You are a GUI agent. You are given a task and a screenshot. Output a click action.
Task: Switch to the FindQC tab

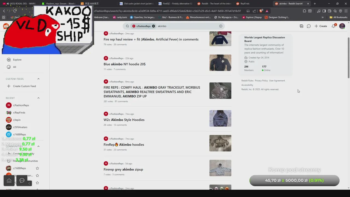174,4
